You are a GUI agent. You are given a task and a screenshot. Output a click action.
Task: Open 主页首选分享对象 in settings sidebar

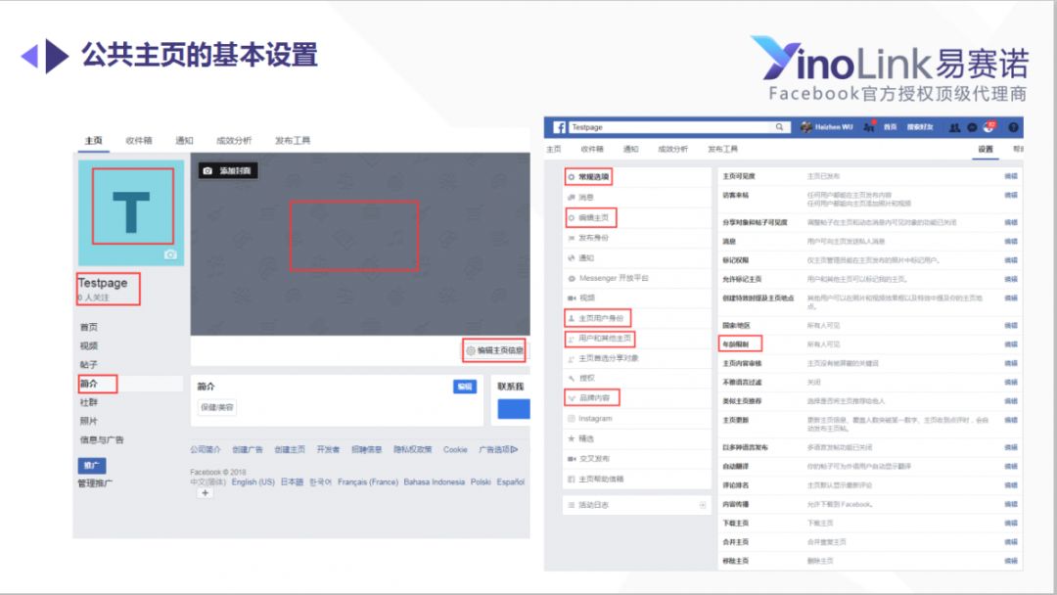pos(608,358)
